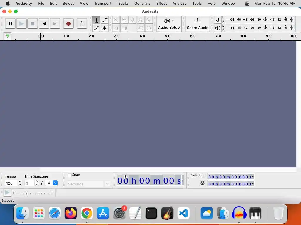The height and width of the screenshot is (225, 301).
Task: Adjust the playback level slider handle
Action: [292, 28]
